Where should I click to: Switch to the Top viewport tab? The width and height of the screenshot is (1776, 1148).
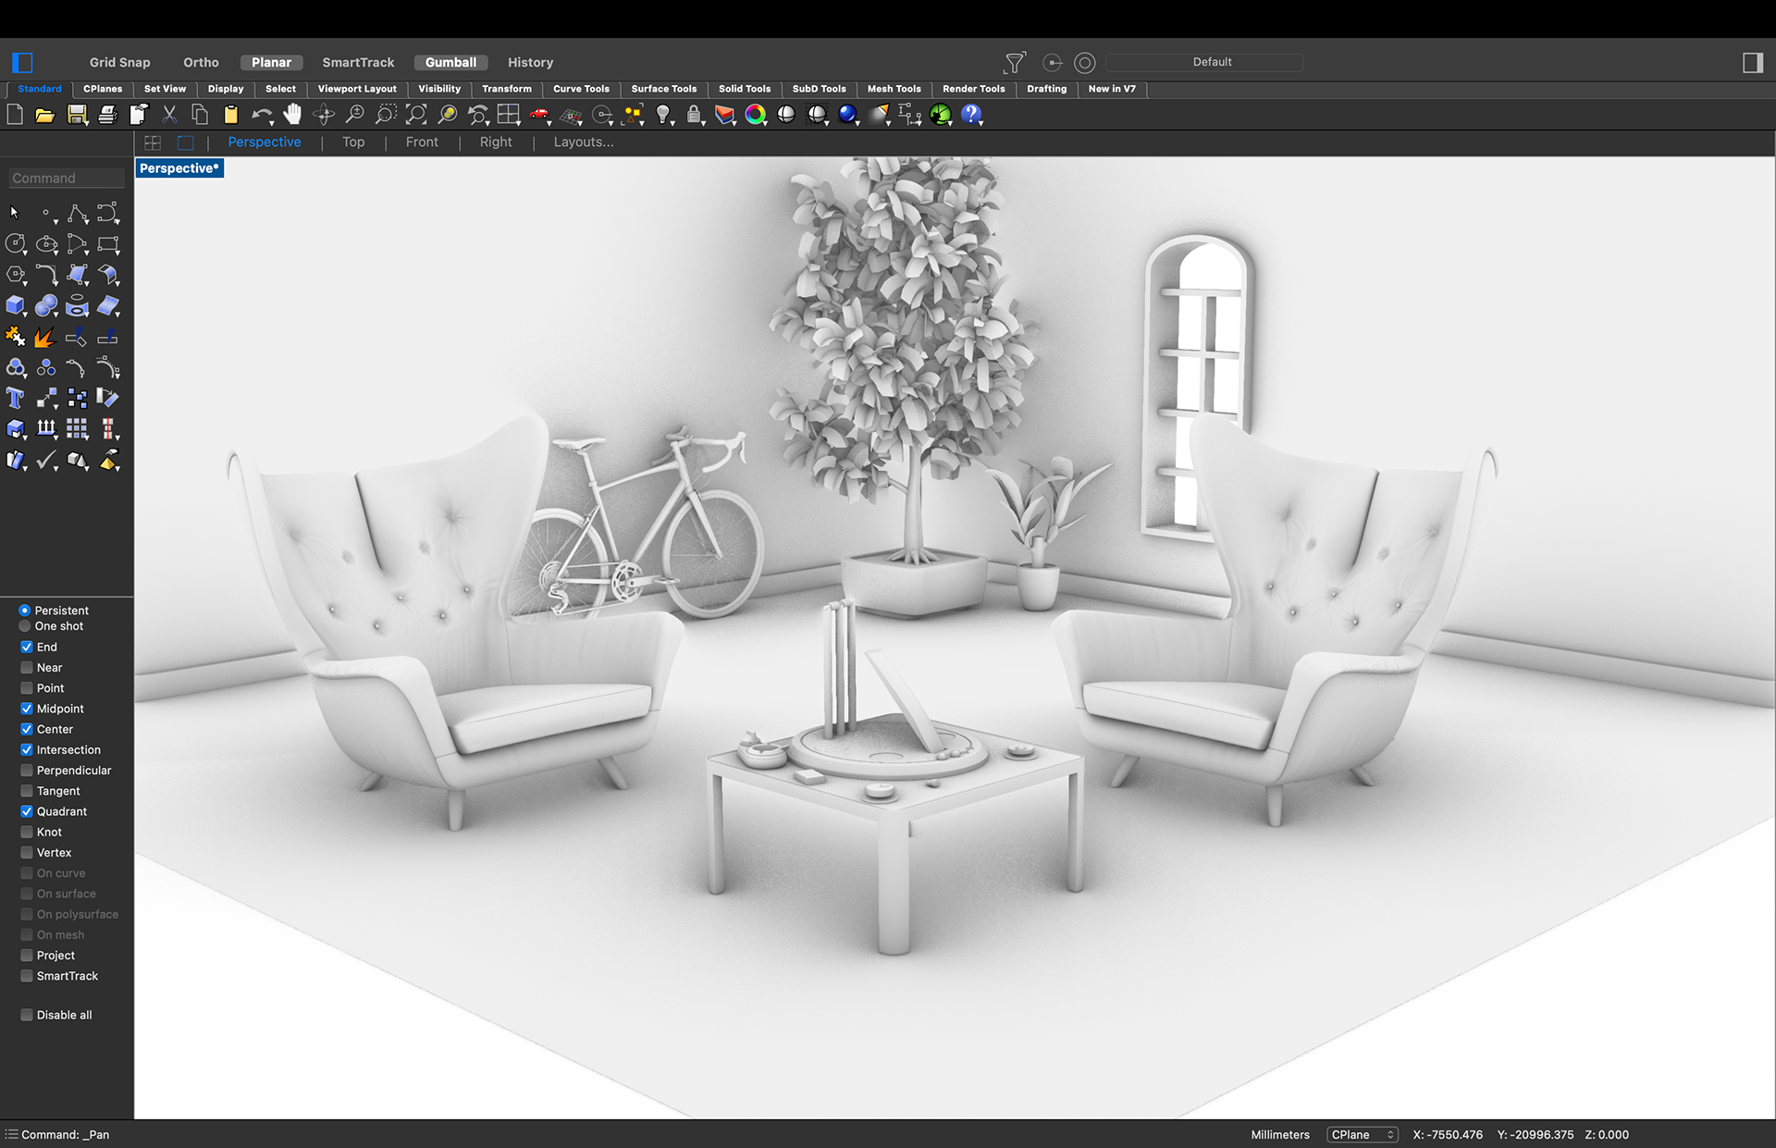pos(353,142)
